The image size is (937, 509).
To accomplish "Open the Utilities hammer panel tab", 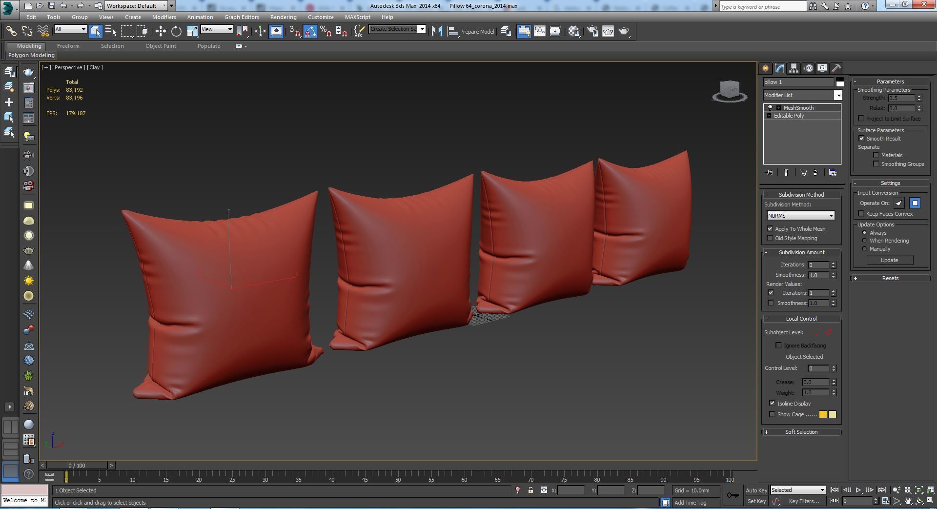I will [836, 68].
